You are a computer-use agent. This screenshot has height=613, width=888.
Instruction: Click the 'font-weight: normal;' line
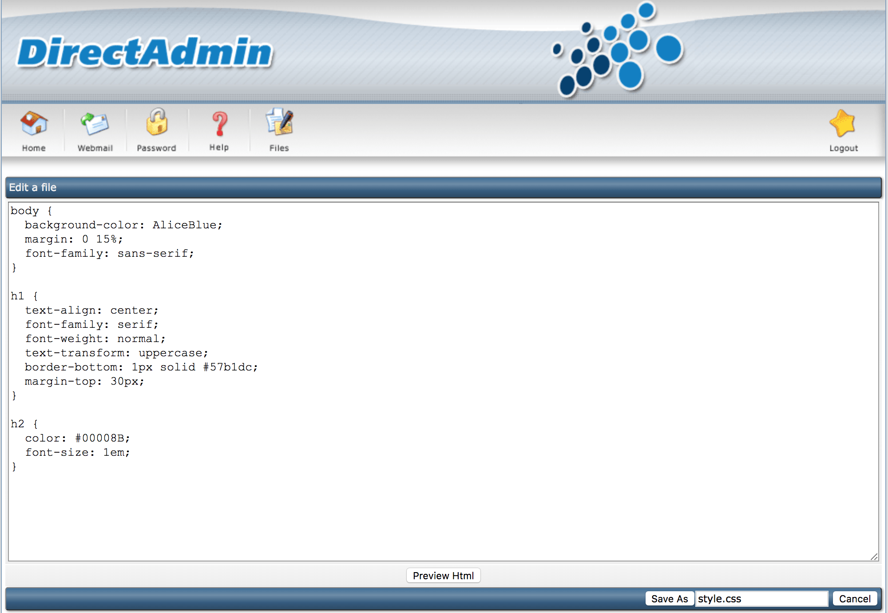[95, 338]
